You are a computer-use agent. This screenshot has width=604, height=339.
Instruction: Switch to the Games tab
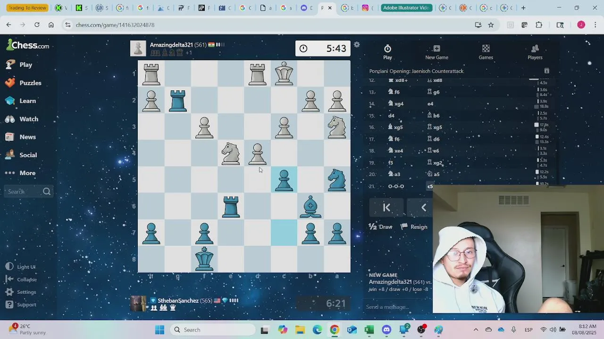tap(486, 52)
